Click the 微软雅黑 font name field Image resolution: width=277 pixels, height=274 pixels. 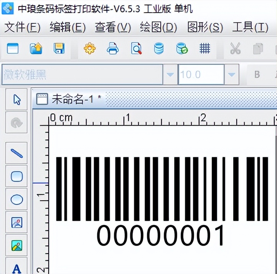[x=82, y=74]
